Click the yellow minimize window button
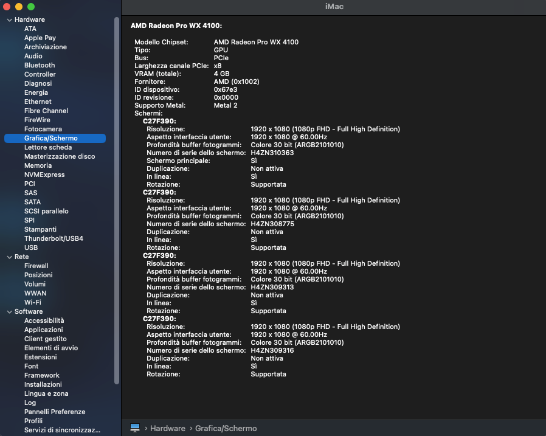 point(19,6)
